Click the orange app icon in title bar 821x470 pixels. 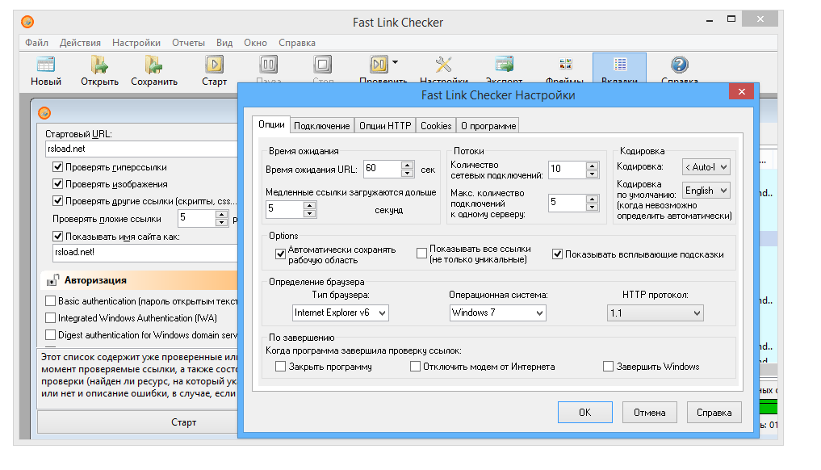pos(27,22)
